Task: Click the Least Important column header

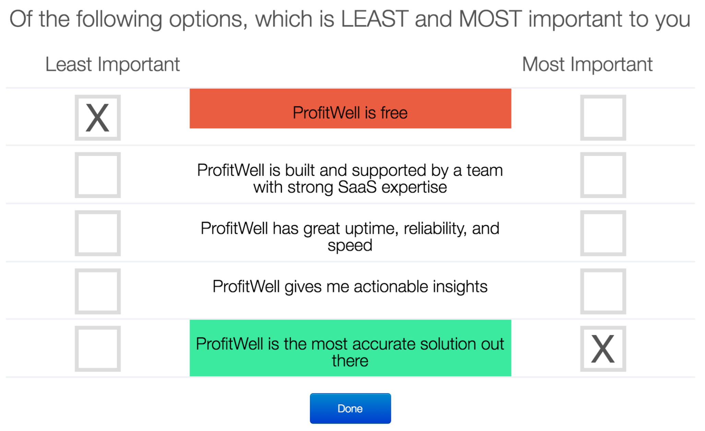Action: [112, 64]
